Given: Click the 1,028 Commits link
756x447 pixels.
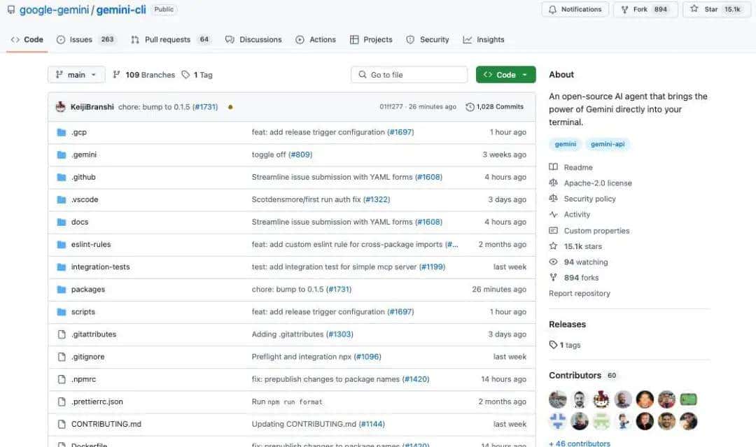Looking at the screenshot, I should coord(495,107).
